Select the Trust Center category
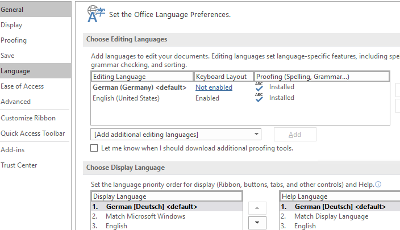Viewport: 400px width, 230px height. pyautogui.click(x=19, y=165)
